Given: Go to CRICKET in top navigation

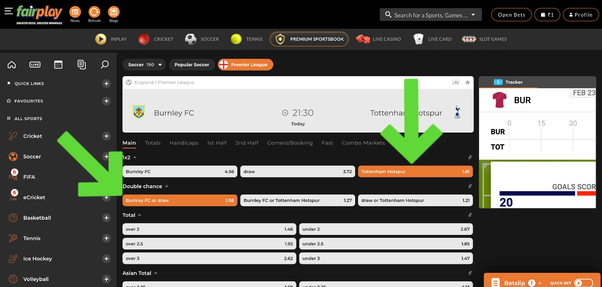Looking at the screenshot, I should (x=156, y=39).
